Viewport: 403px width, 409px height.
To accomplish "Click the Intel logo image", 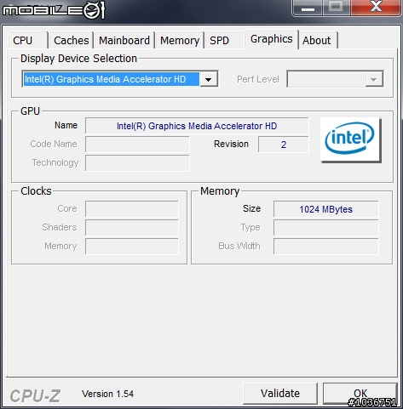I will pyautogui.click(x=351, y=140).
